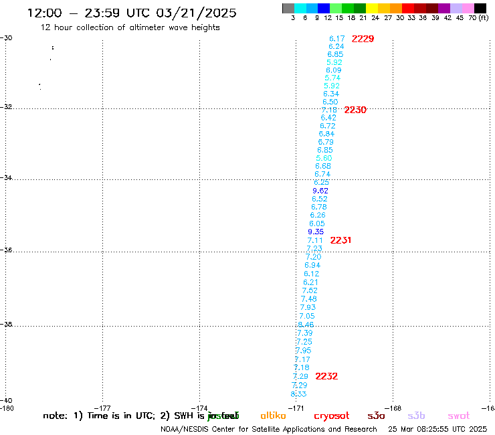Select the wave height reading 8.46
Image resolution: width=495 pixels, height=435 pixels.
(306, 325)
